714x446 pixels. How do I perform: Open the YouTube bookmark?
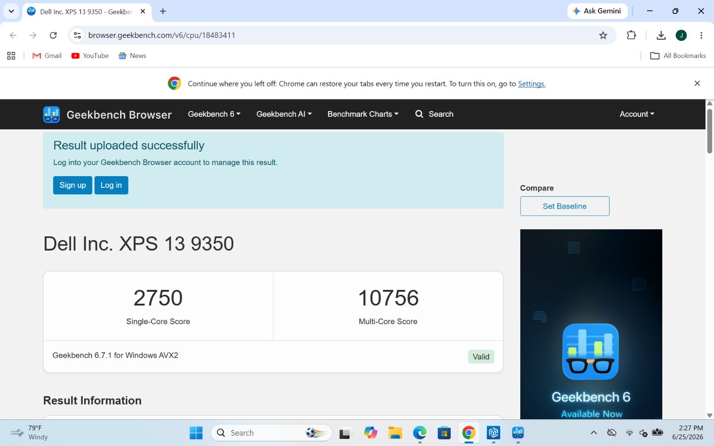[x=90, y=56]
